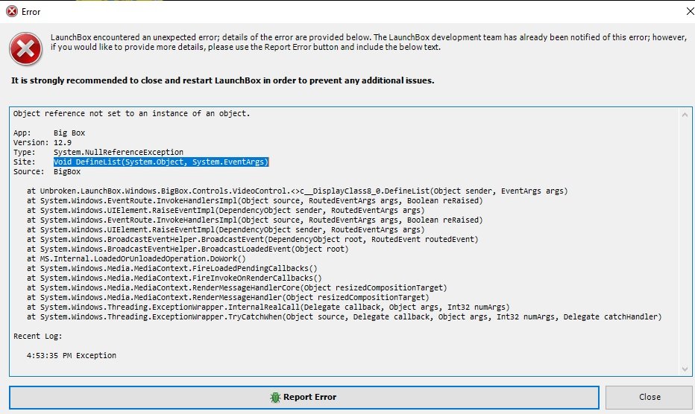Click the Close button
This screenshot has width=695, height=414.
pyautogui.click(x=650, y=397)
